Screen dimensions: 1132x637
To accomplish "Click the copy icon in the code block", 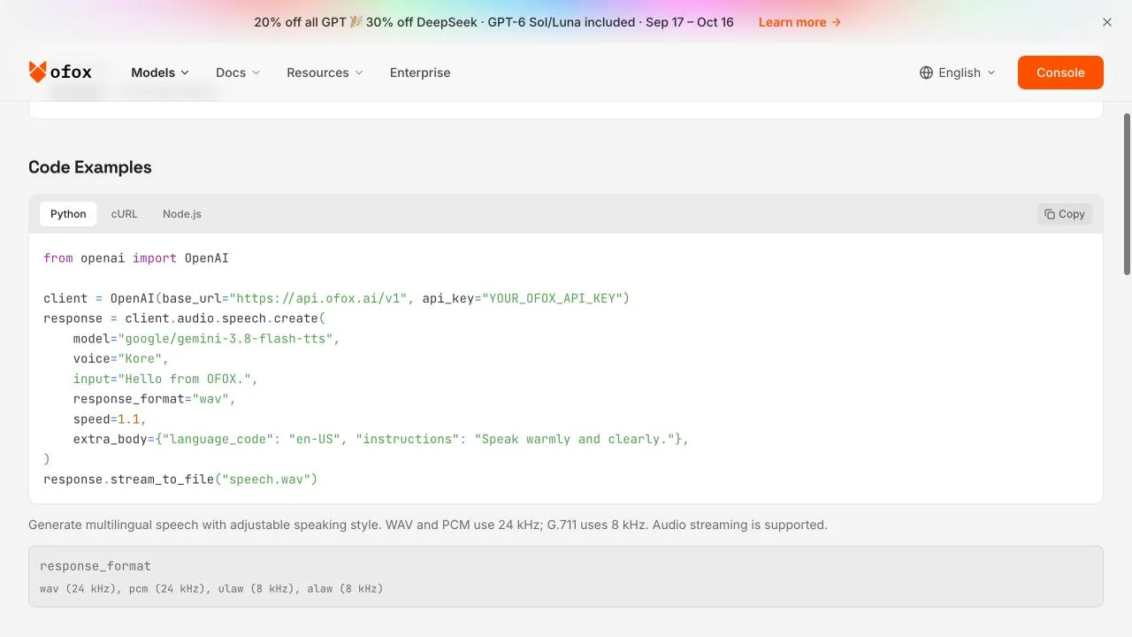I will point(1049,214).
